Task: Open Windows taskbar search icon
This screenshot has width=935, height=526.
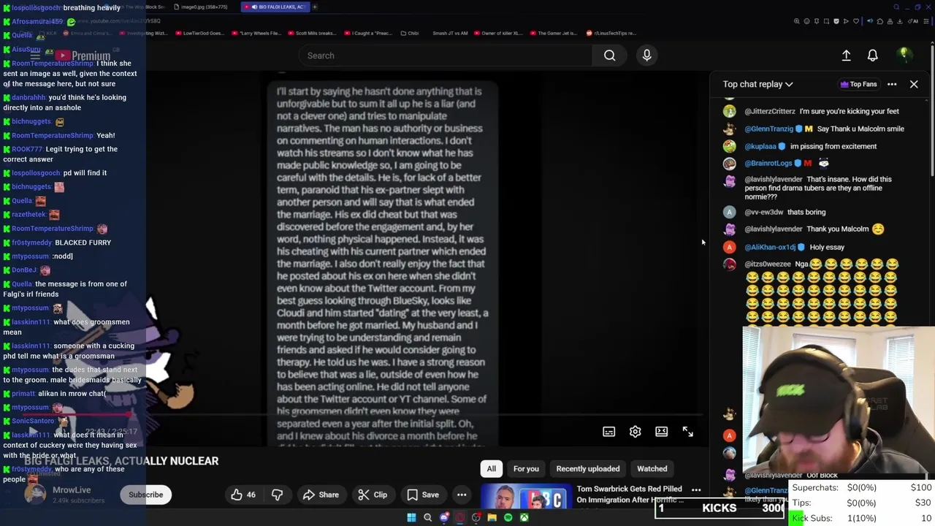Action: tap(427, 518)
